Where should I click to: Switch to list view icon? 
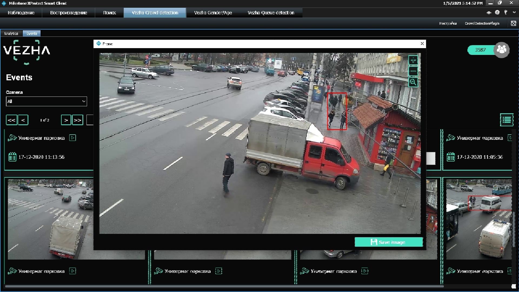pos(507,120)
